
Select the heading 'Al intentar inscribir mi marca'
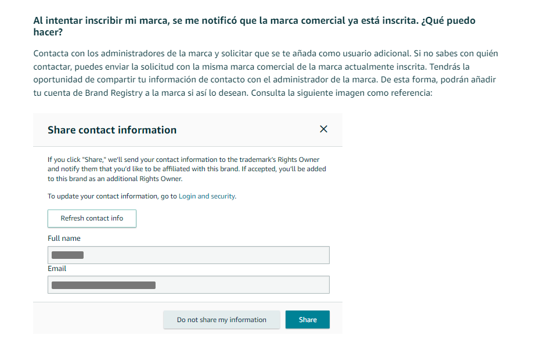254,26
